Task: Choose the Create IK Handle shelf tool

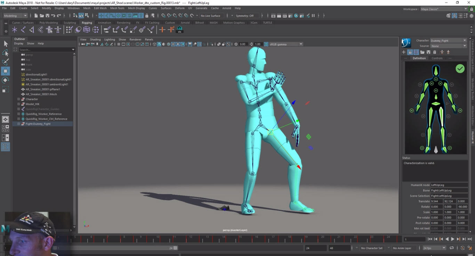Action: [x=32, y=30]
